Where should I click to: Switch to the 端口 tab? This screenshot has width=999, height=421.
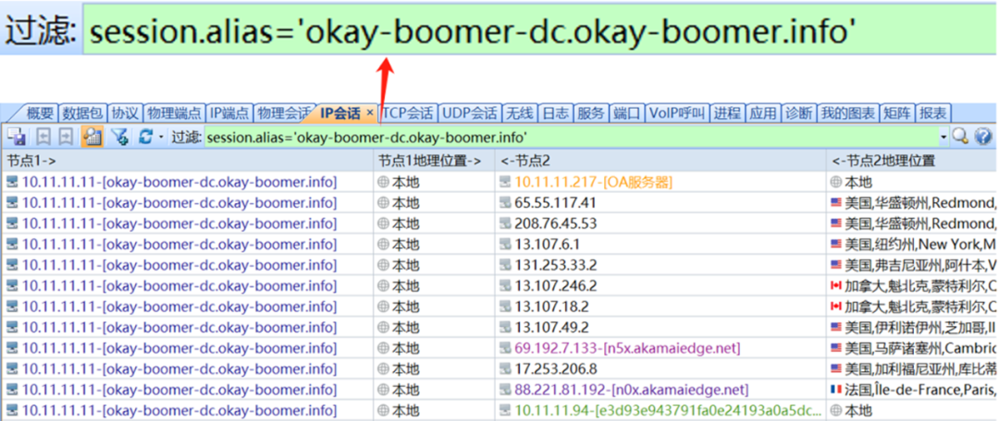tap(627, 114)
